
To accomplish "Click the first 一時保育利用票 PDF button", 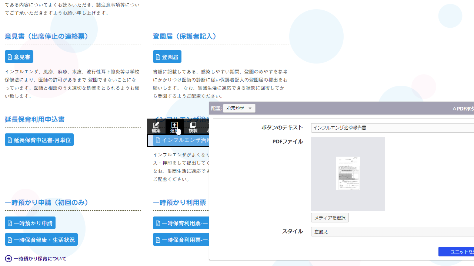I will [181, 223].
